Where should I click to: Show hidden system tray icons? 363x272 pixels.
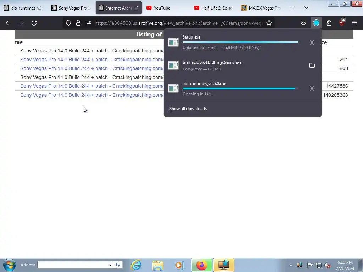coord(291,265)
